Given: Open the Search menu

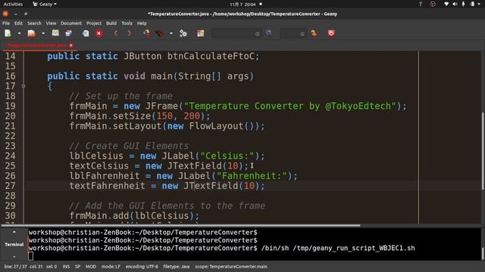Looking at the screenshot, I should click(34, 23).
